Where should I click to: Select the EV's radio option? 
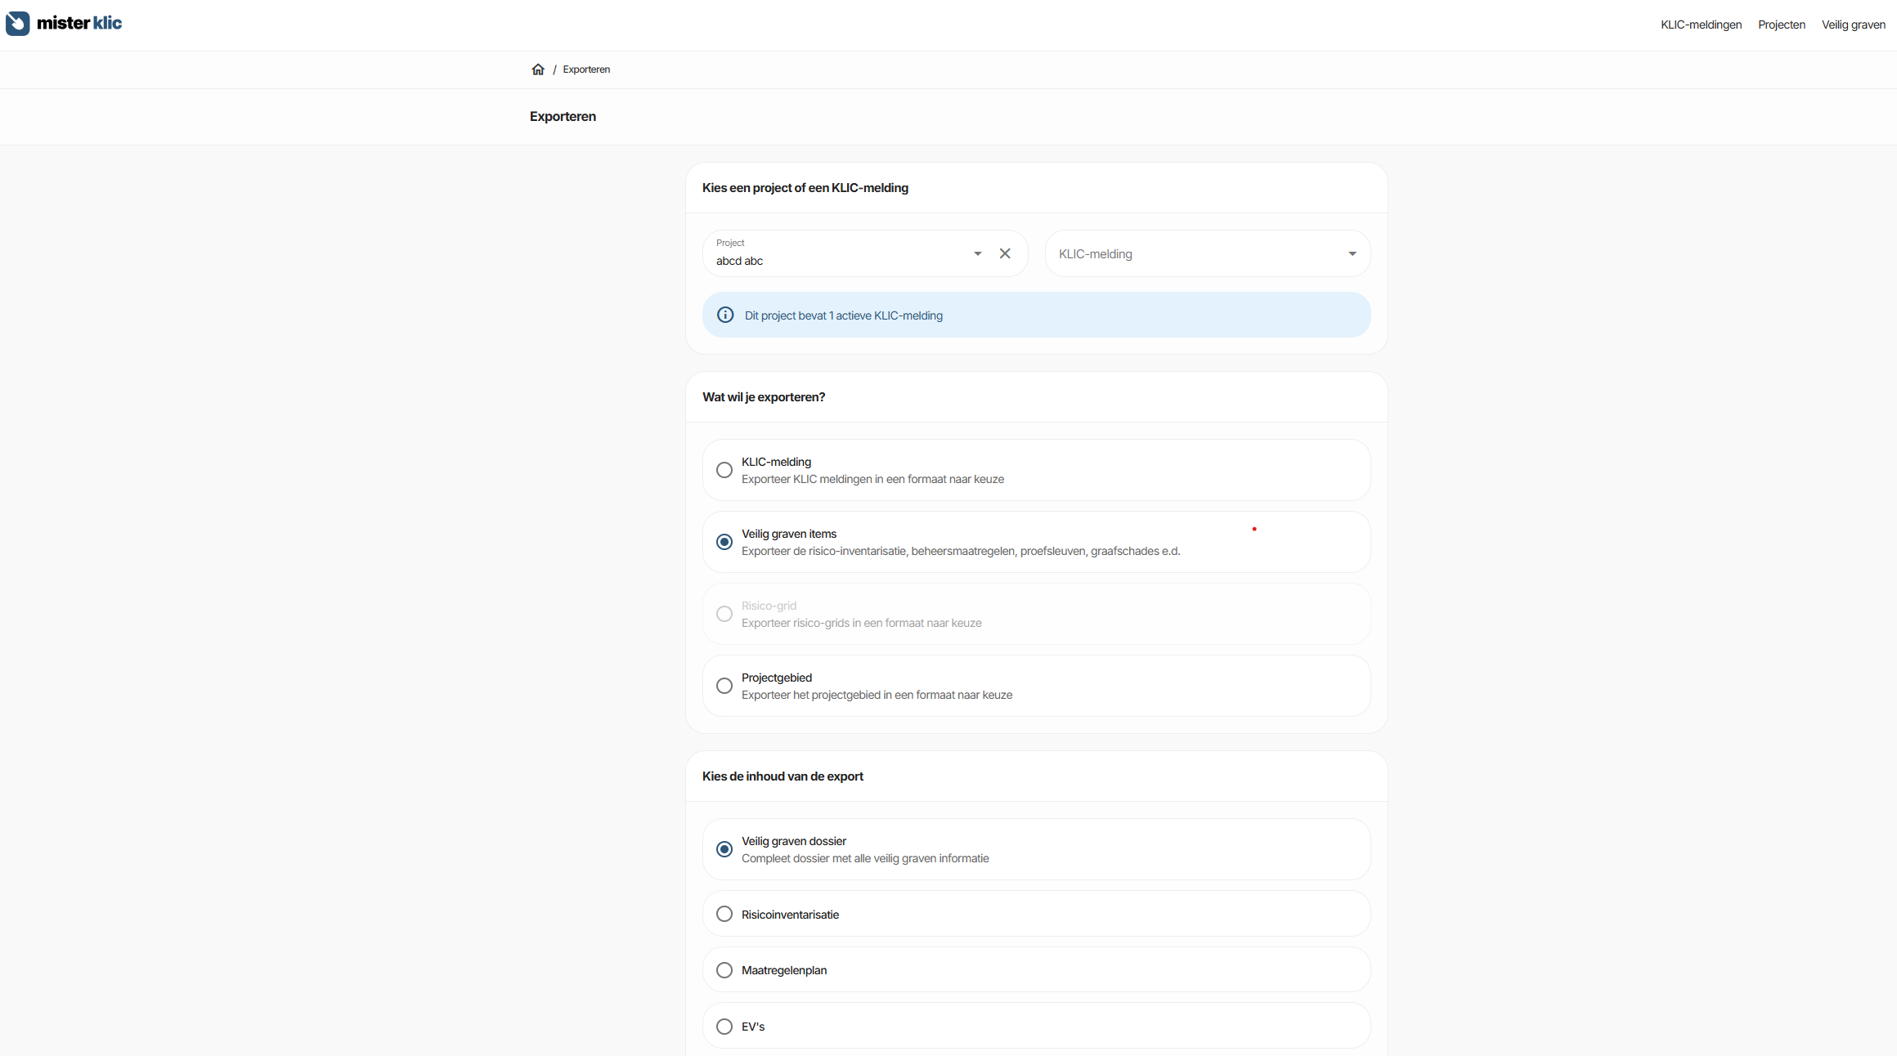point(724,1027)
